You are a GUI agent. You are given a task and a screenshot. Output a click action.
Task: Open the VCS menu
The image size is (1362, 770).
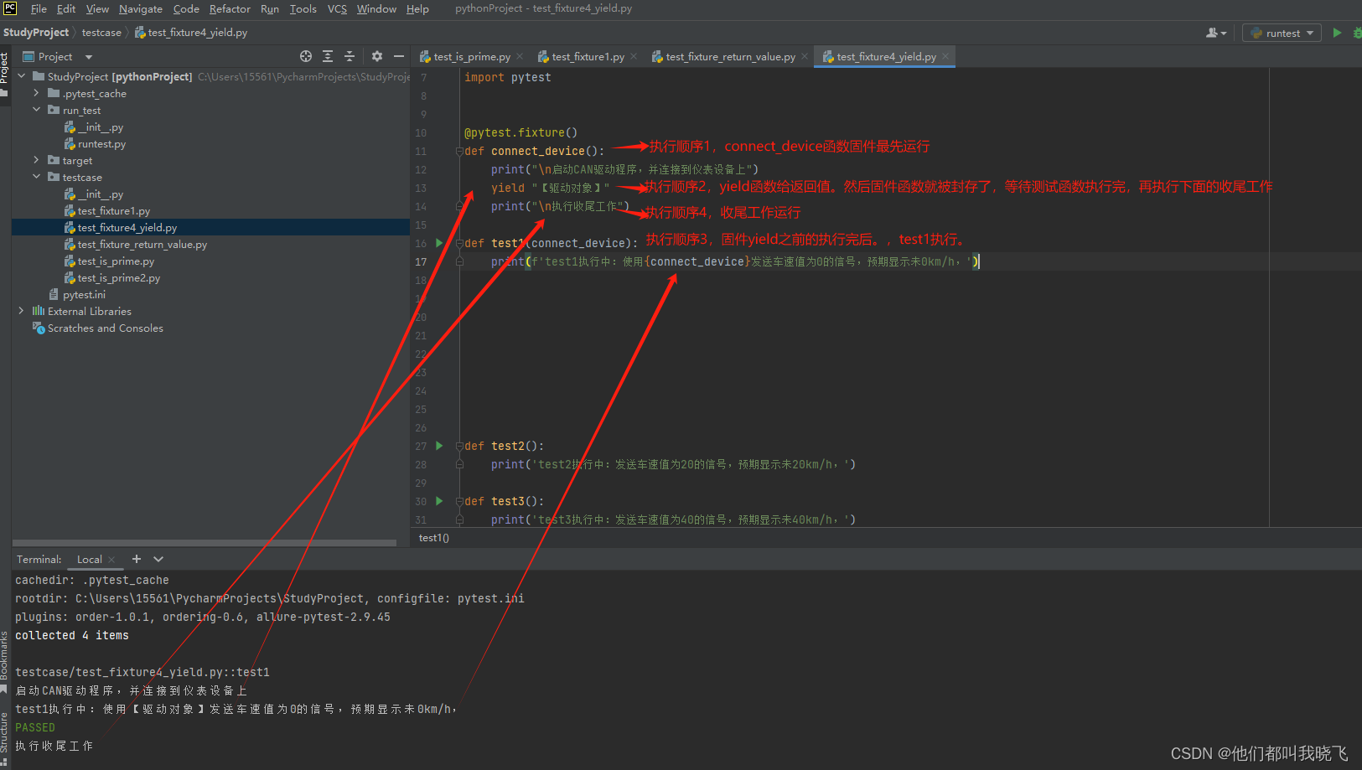pos(337,8)
